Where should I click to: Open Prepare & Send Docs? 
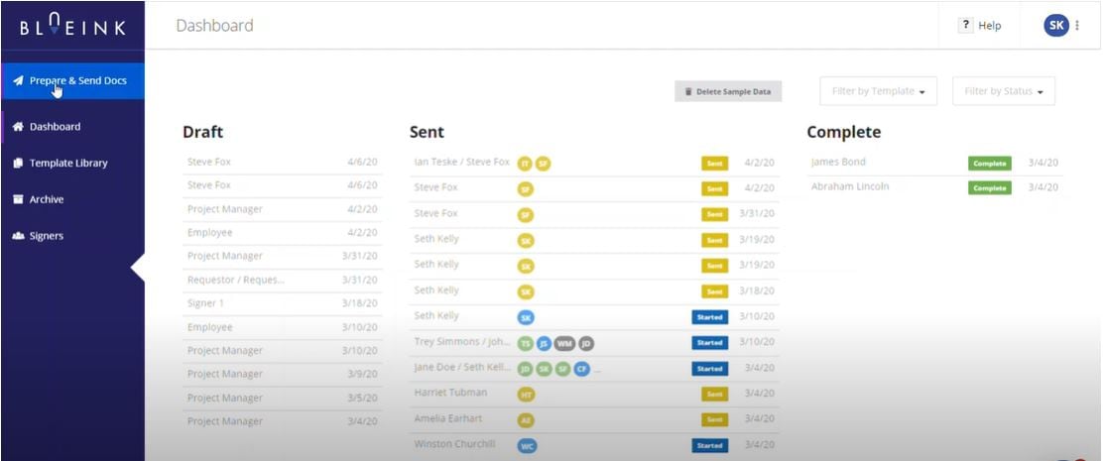pos(77,80)
